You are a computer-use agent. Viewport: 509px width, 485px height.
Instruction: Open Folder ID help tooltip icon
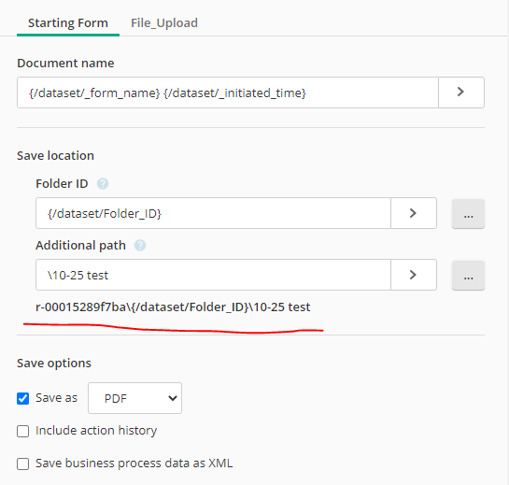103,184
